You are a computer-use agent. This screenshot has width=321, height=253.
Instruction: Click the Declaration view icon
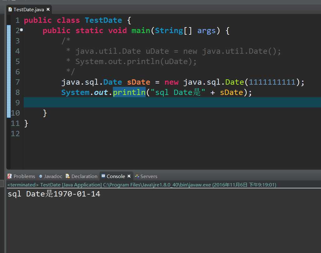(68, 176)
